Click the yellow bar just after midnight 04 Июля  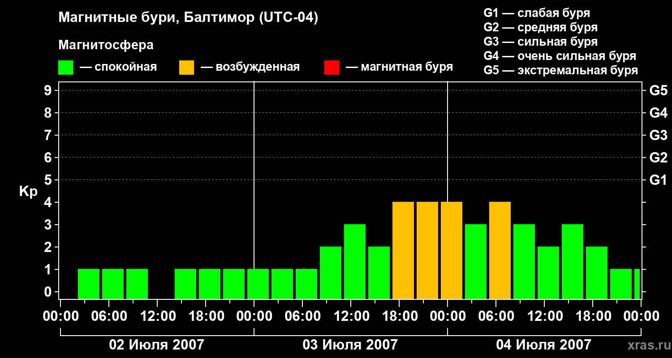tap(452, 251)
